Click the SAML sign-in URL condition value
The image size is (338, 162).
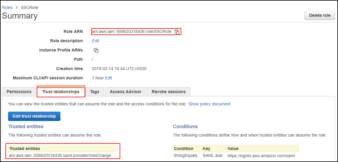261,156
